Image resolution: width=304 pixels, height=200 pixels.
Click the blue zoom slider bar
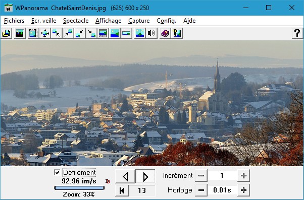pyautogui.click(x=79, y=188)
